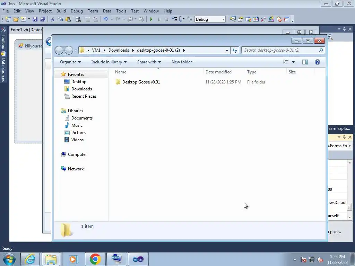Pin the Visual Studio top-right panel with the pushpin
This screenshot has height=266, width=355.
[x=344, y=29]
